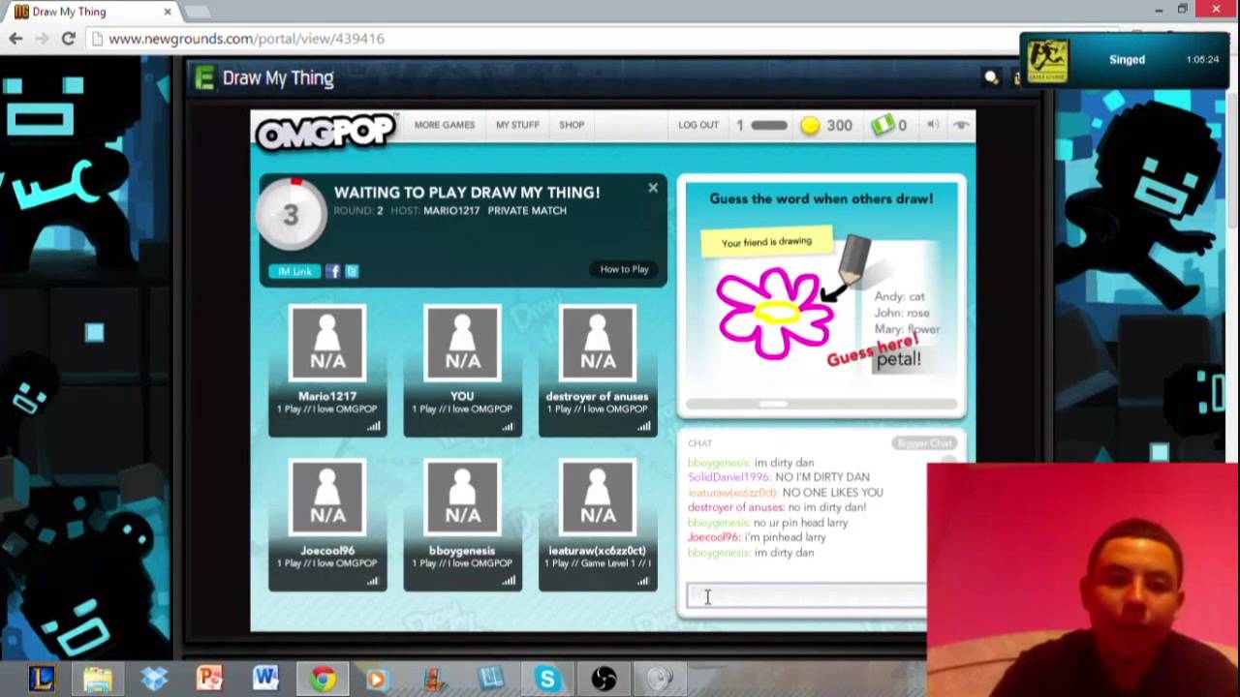
Task: Click the level 1 progress bar
Action: point(769,125)
